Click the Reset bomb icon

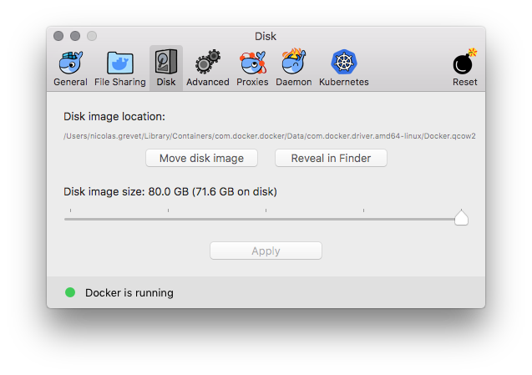pyautogui.click(x=464, y=62)
